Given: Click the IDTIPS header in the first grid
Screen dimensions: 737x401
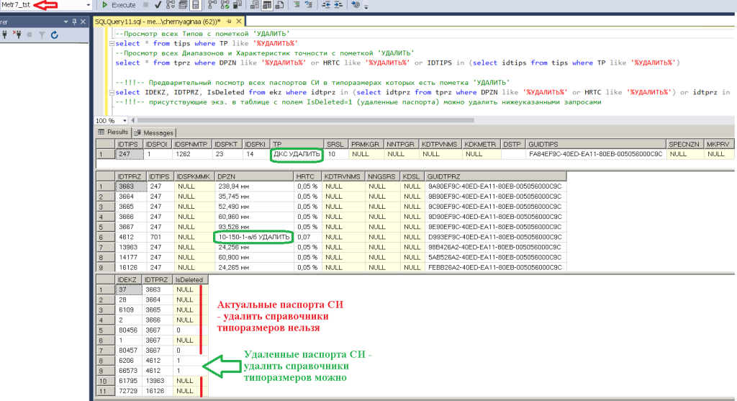Looking at the screenshot, I should [x=130, y=144].
